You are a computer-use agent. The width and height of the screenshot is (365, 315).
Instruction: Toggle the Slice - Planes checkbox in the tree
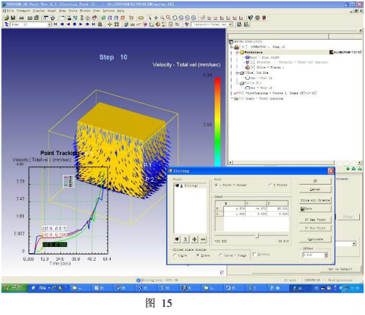(x=253, y=67)
